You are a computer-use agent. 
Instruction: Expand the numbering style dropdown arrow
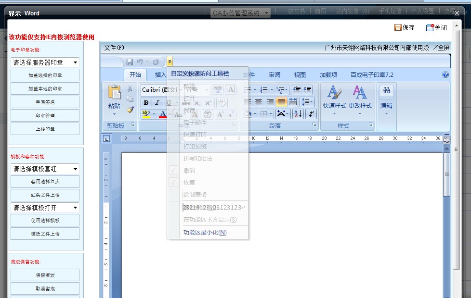coord(272,89)
